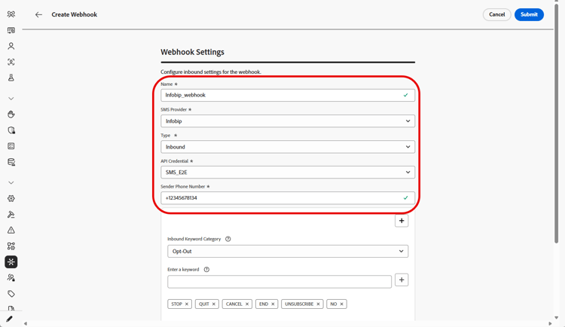Viewport: 565px width, 327px height.
Task: Select the highlighted active sidebar icon
Action: 11,262
